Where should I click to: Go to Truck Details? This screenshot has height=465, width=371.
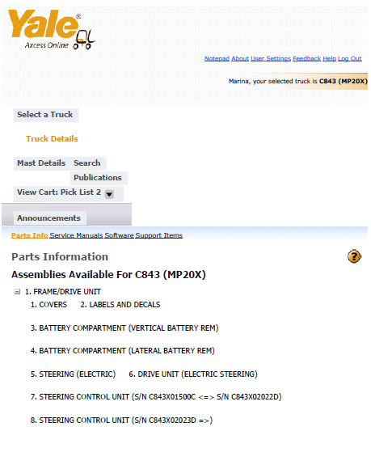click(52, 139)
